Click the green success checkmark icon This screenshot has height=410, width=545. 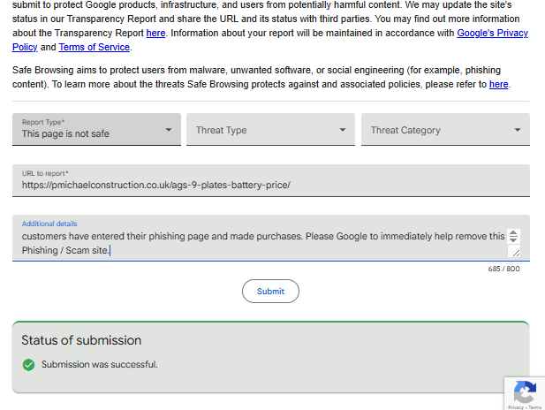point(28,364)
